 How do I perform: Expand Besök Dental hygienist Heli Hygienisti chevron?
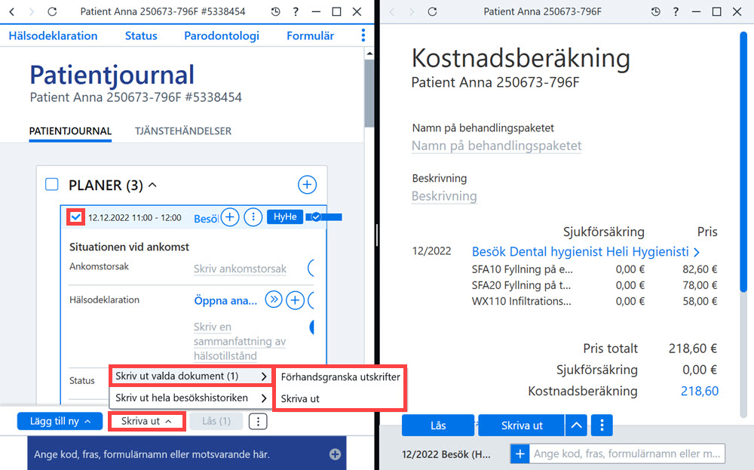coord(697,251)
